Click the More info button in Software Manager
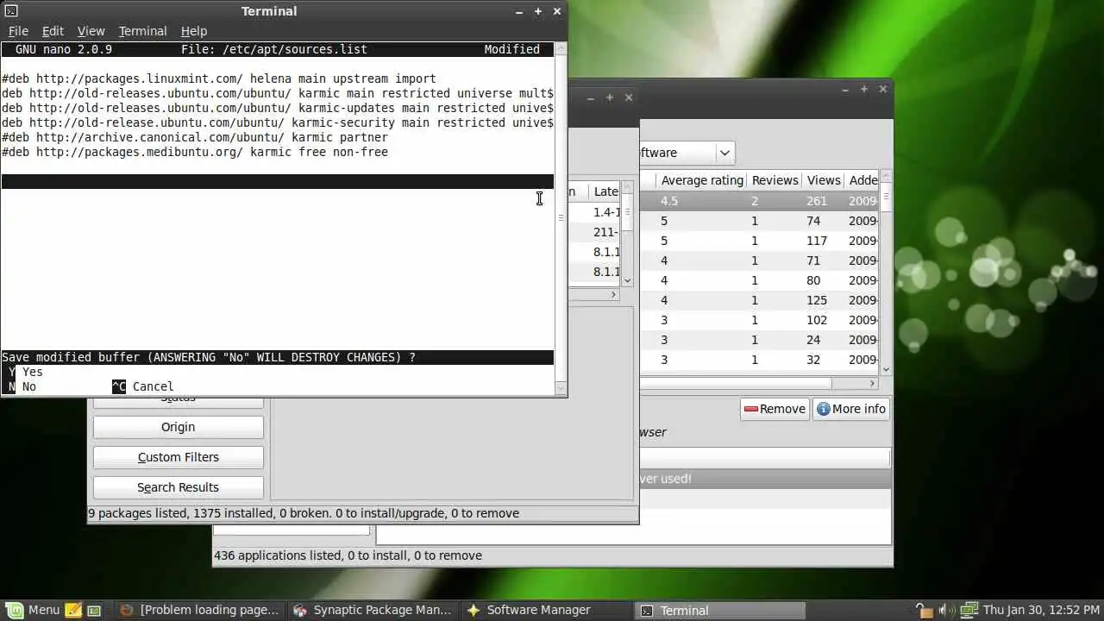1104x621 pixels. (x=850, y=409)
